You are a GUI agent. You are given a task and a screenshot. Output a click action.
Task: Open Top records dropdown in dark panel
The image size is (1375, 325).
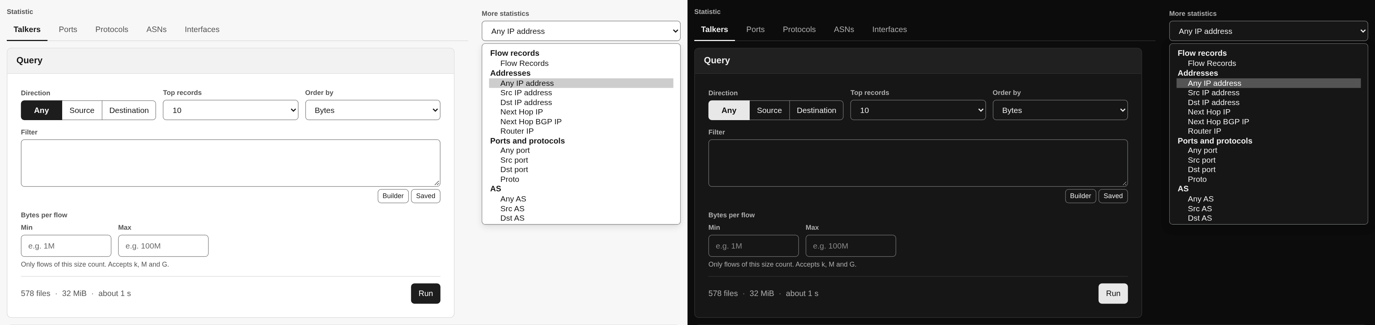point(918,110)
